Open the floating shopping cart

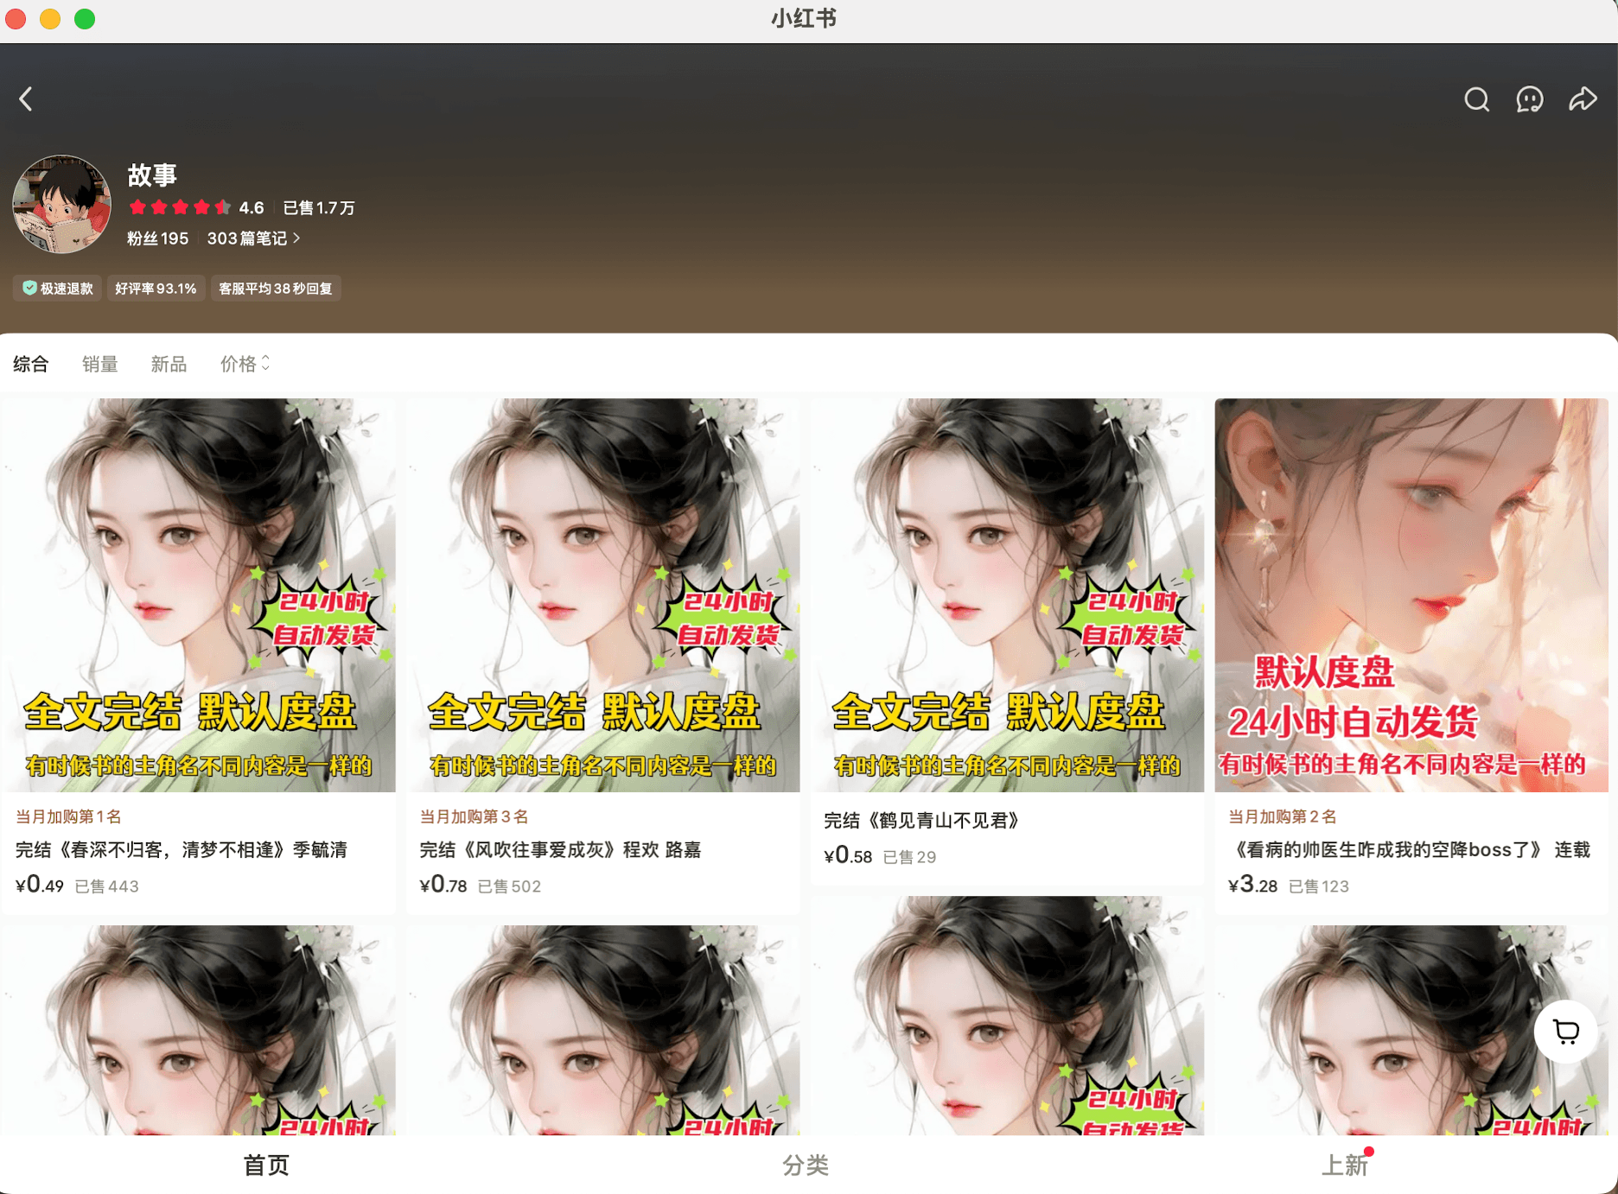click(x=1565, y=1032)
